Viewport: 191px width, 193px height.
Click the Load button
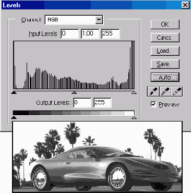click(x=165, y=51)
